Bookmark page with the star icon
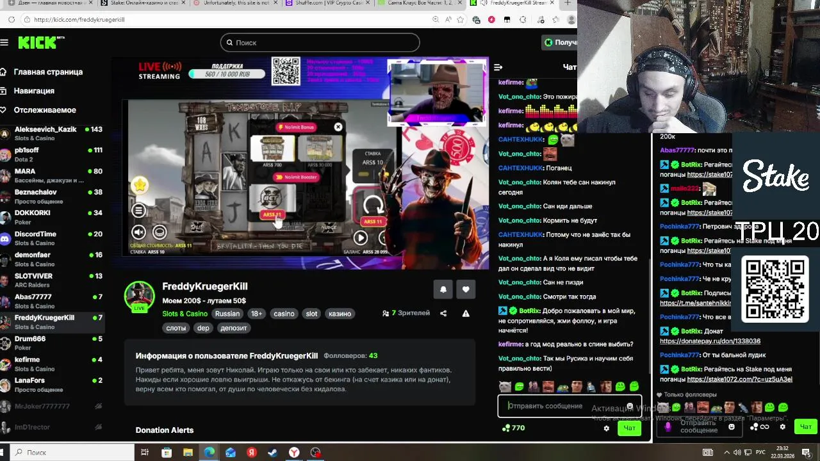 click(x=460, y=20)
